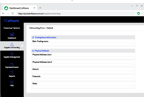Focus the Physical Address Line 1 field

[83, 58]
